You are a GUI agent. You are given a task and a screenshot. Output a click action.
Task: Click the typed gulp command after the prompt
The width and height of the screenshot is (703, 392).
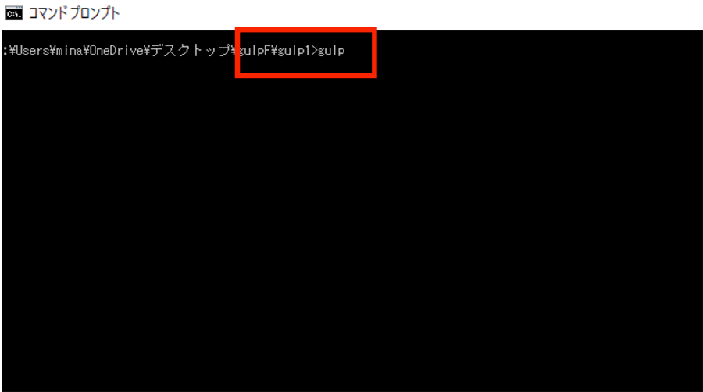[x=331, y=51]
